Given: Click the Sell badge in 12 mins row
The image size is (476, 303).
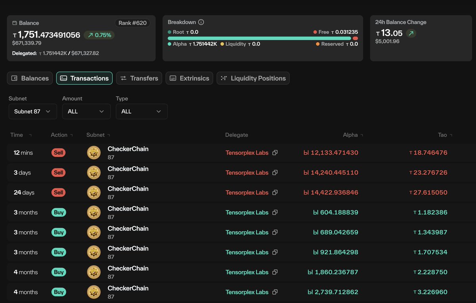Looking at the screenshot, I should 59,152.
